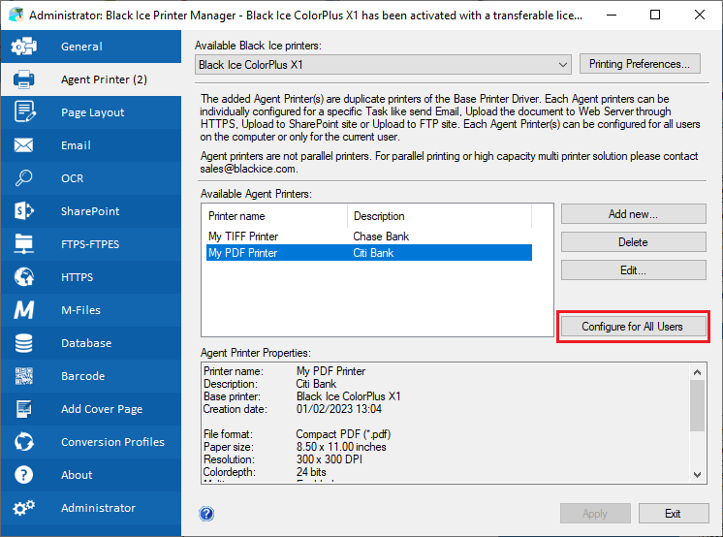
Task: Open the SharePoint icon in sidebar
Action: tap(24, 211)
